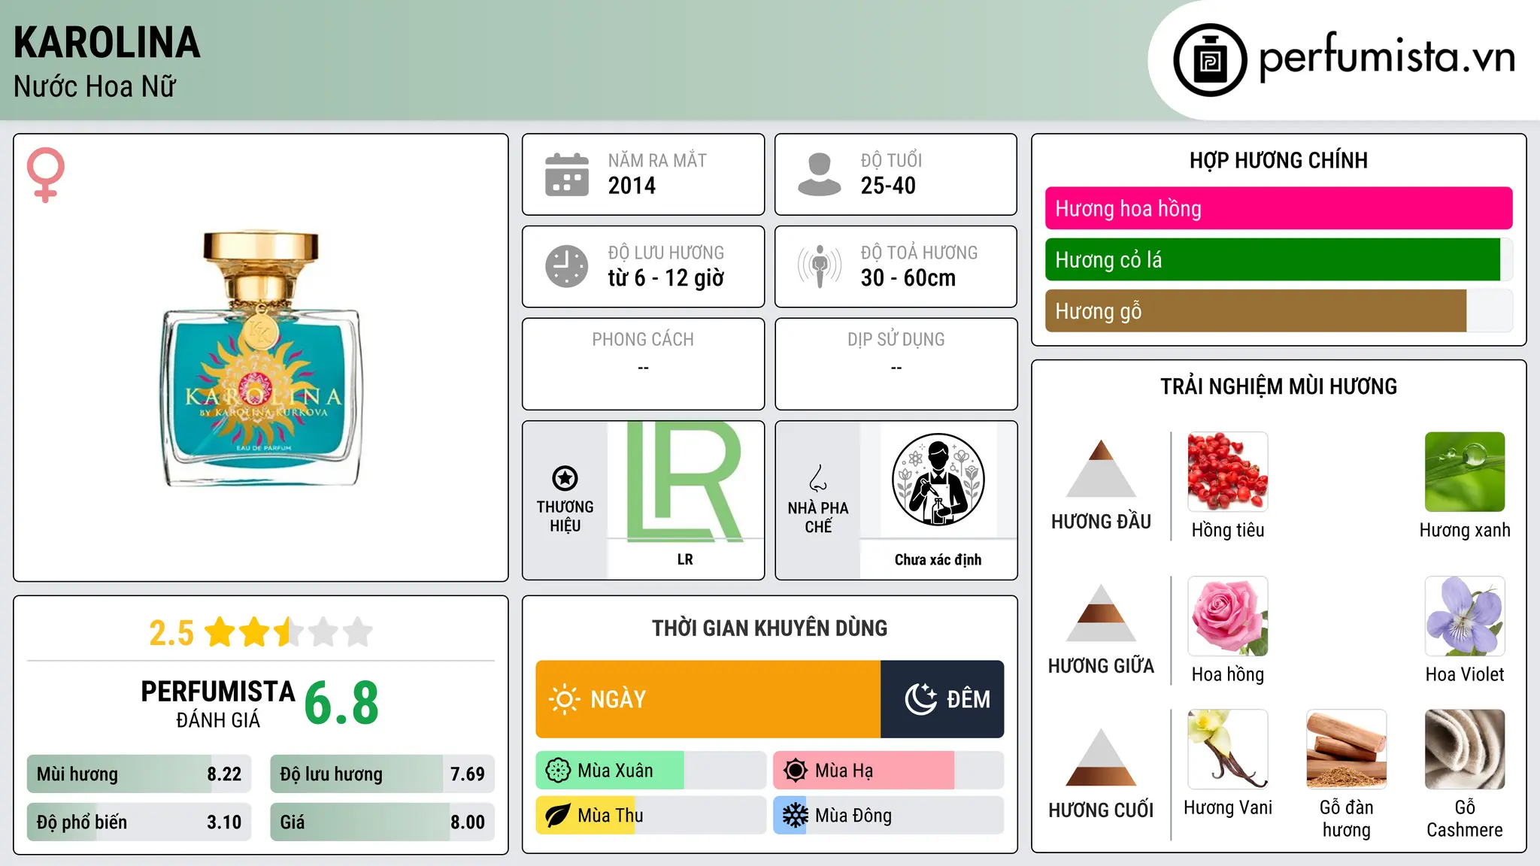Click the star badge icon above Thương hiệu
Viewport: 1540px width, 866px height.
(x=565, y=478)
